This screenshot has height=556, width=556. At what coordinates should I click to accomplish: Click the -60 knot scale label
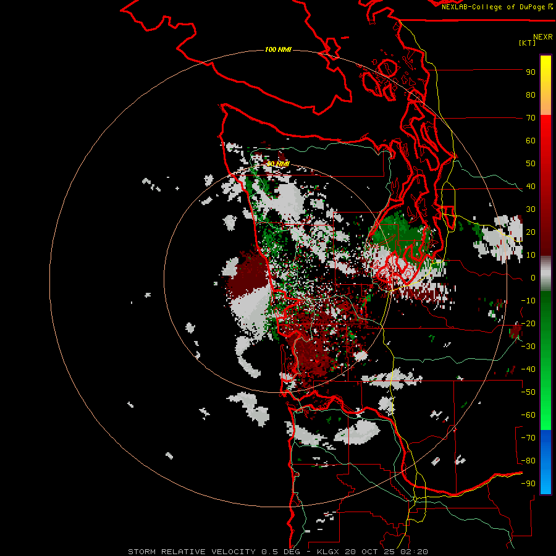point(528,415)
